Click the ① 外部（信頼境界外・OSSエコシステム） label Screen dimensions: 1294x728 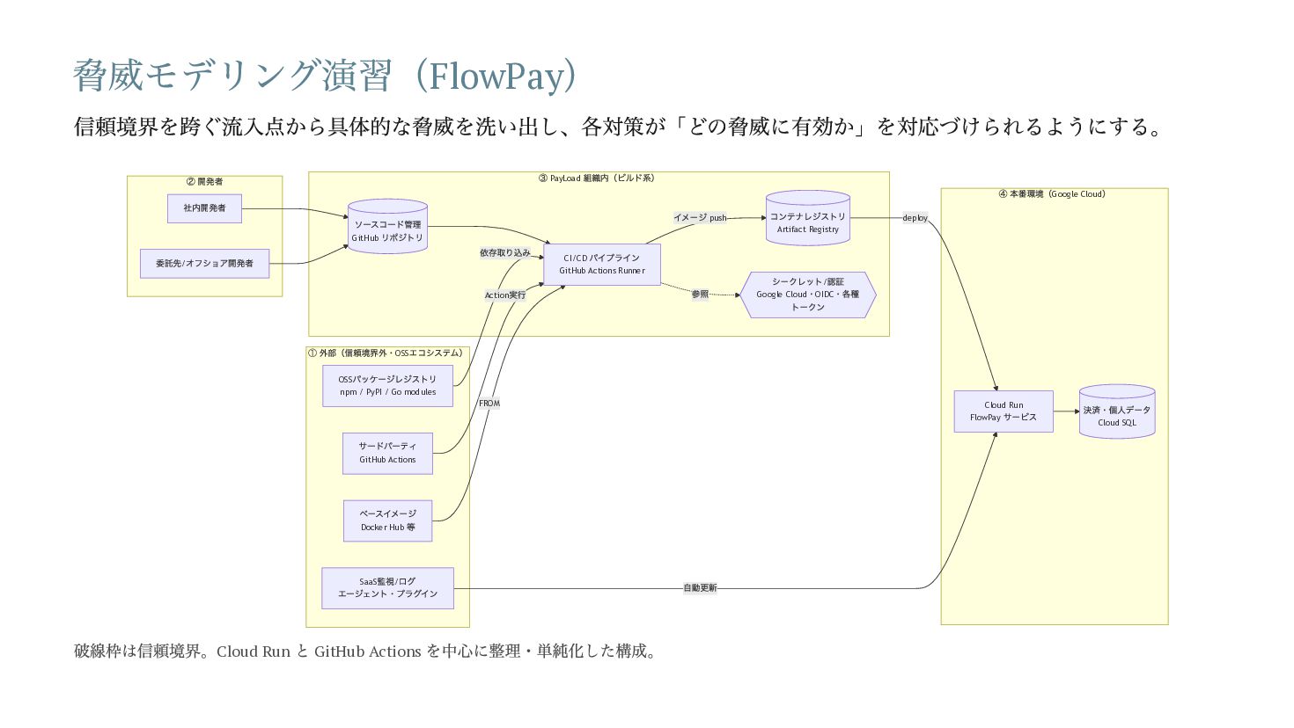pos(387,353)
